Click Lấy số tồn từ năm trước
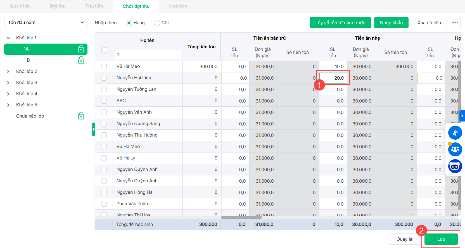The image size is (465, 248). (x=340, y=23)
